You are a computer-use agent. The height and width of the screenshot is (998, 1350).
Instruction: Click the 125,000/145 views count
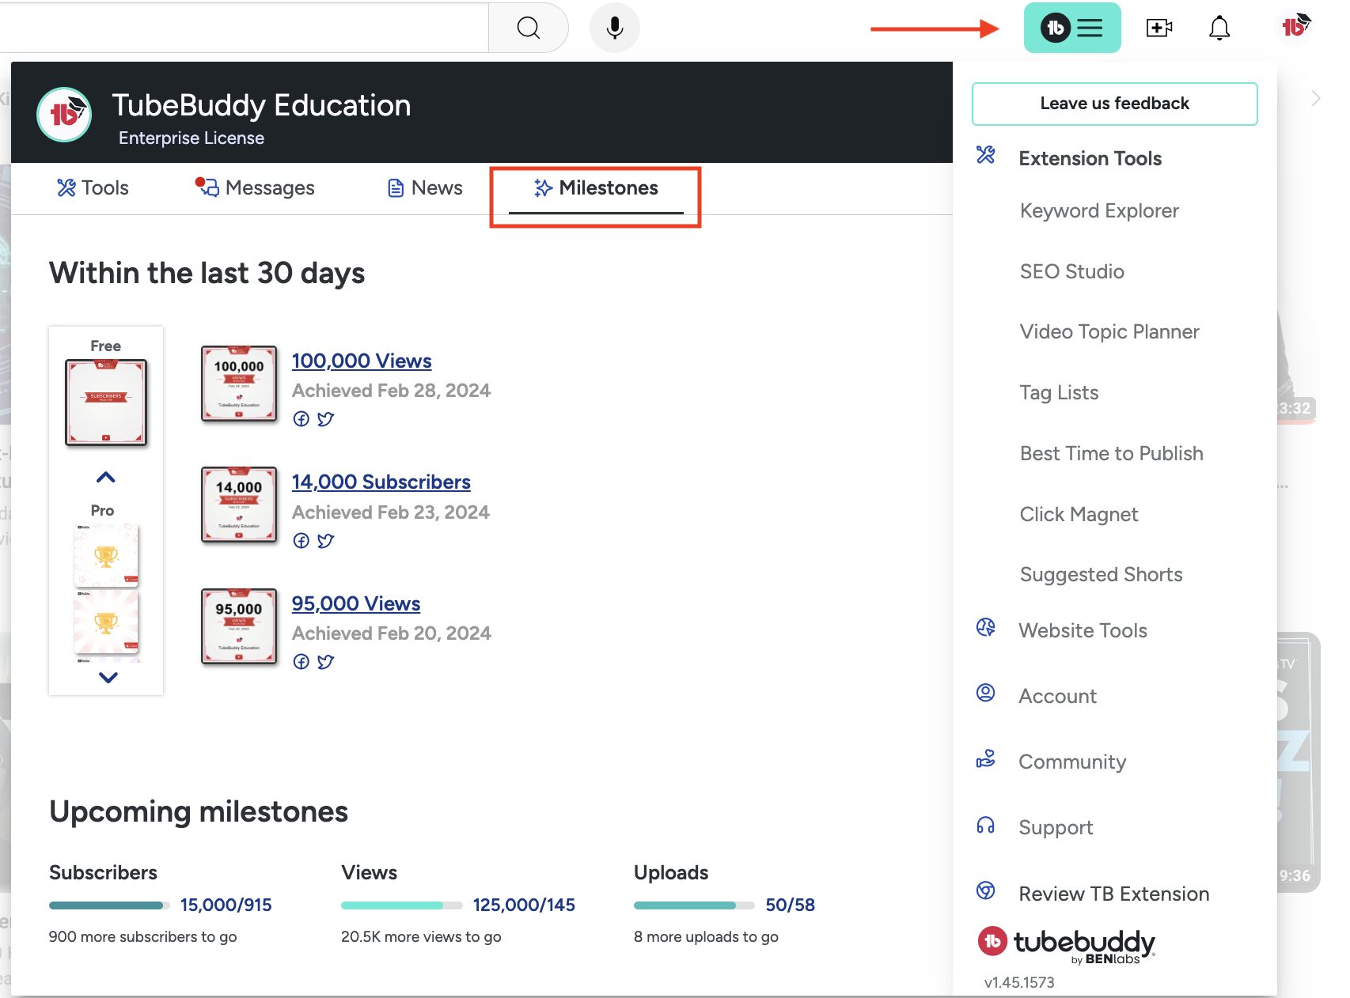(x=524, y=905)
